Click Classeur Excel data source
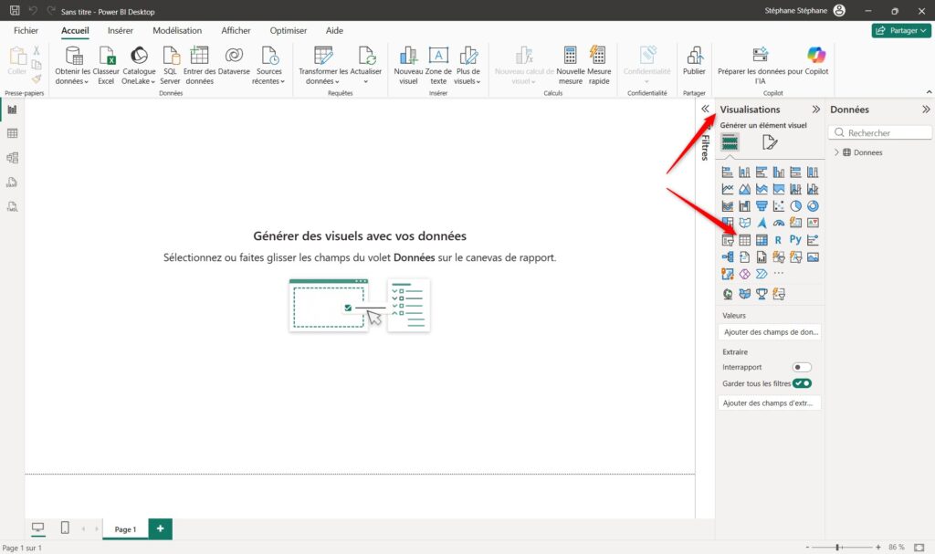The height and width of the screenshot is (554, 935). pos(106,66)
